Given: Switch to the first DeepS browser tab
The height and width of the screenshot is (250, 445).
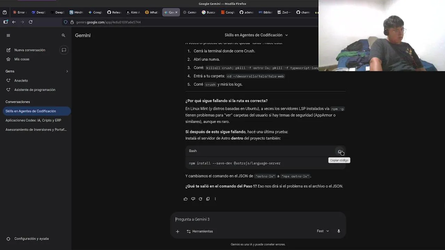Looking at the screenshot, I should click(38, 12).
